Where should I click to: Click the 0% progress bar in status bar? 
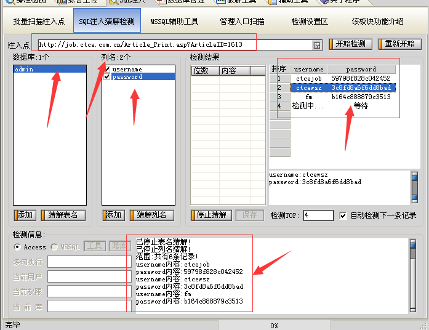point(274,326)
